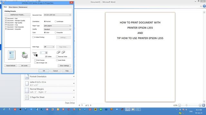Switch to the Main tab
This screenshot has height=115, width=206.
pos(5,7)
